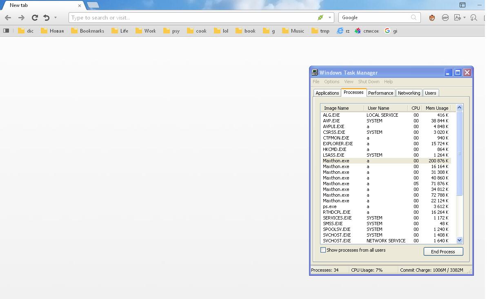The height and width of the screenshot is (299, 498).
Task: Click process list scroll up arrow
Action: click(x=459, y=108)
